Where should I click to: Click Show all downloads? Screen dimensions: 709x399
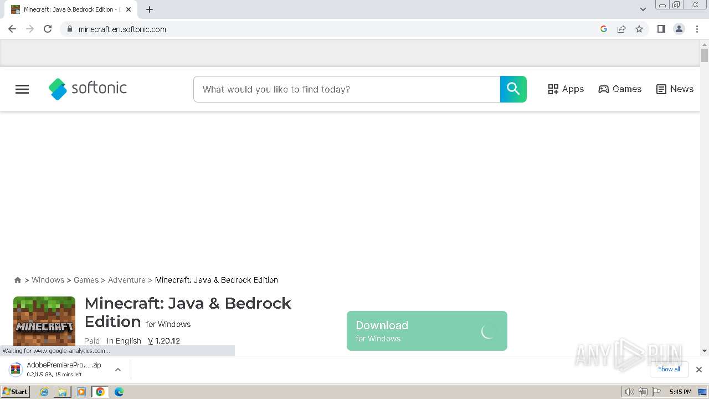point(669,369)
